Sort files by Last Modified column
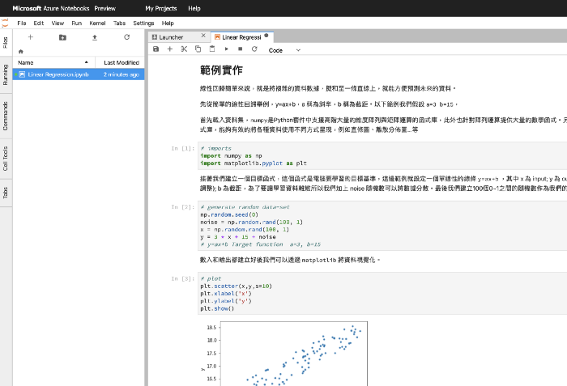The width and height of the screenshot is (567, 386). [x=122, y=62]
